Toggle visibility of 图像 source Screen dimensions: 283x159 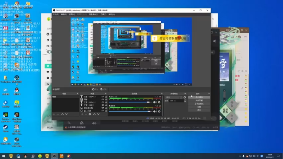(x=103, y=100)
